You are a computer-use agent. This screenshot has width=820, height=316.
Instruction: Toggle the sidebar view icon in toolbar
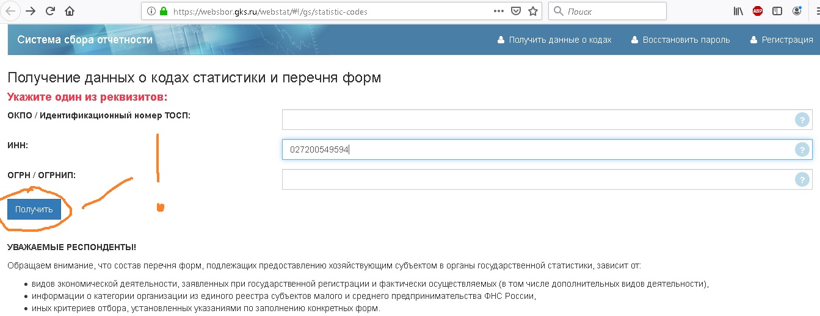[777, 11]
